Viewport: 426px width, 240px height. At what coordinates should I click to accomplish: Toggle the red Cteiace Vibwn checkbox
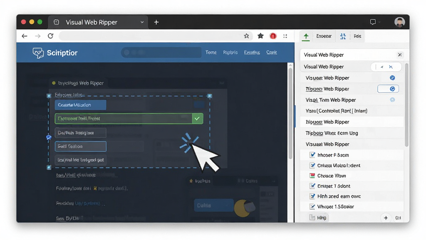click(x=312, y=175)
